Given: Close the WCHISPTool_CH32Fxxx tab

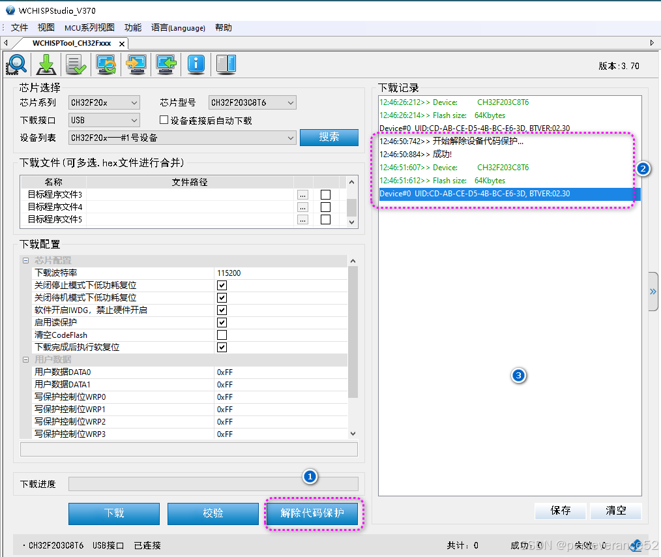Looking at the screenshot, I should click(122, 44).
